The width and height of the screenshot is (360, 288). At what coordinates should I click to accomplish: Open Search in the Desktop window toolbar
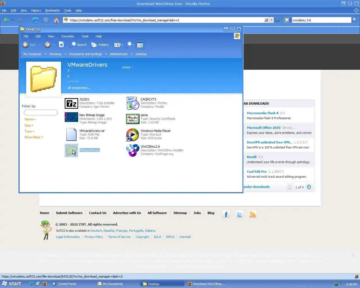78,45
